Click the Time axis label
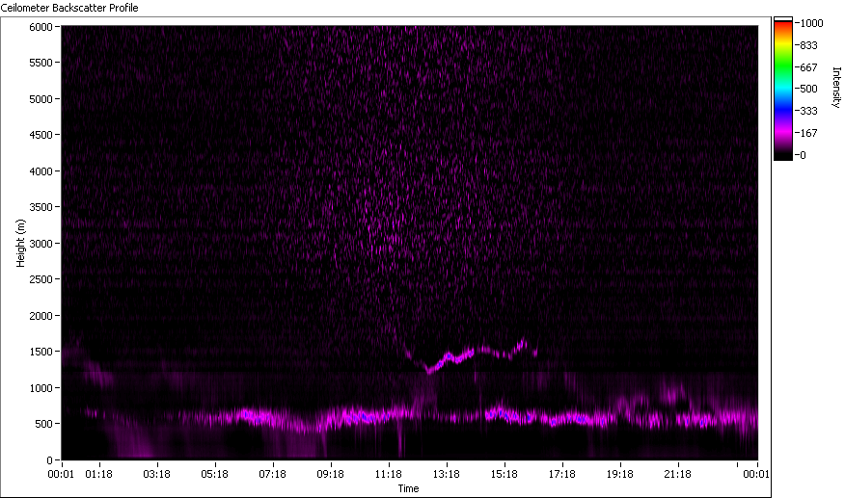Screen dimensions: 845x498 408,488
